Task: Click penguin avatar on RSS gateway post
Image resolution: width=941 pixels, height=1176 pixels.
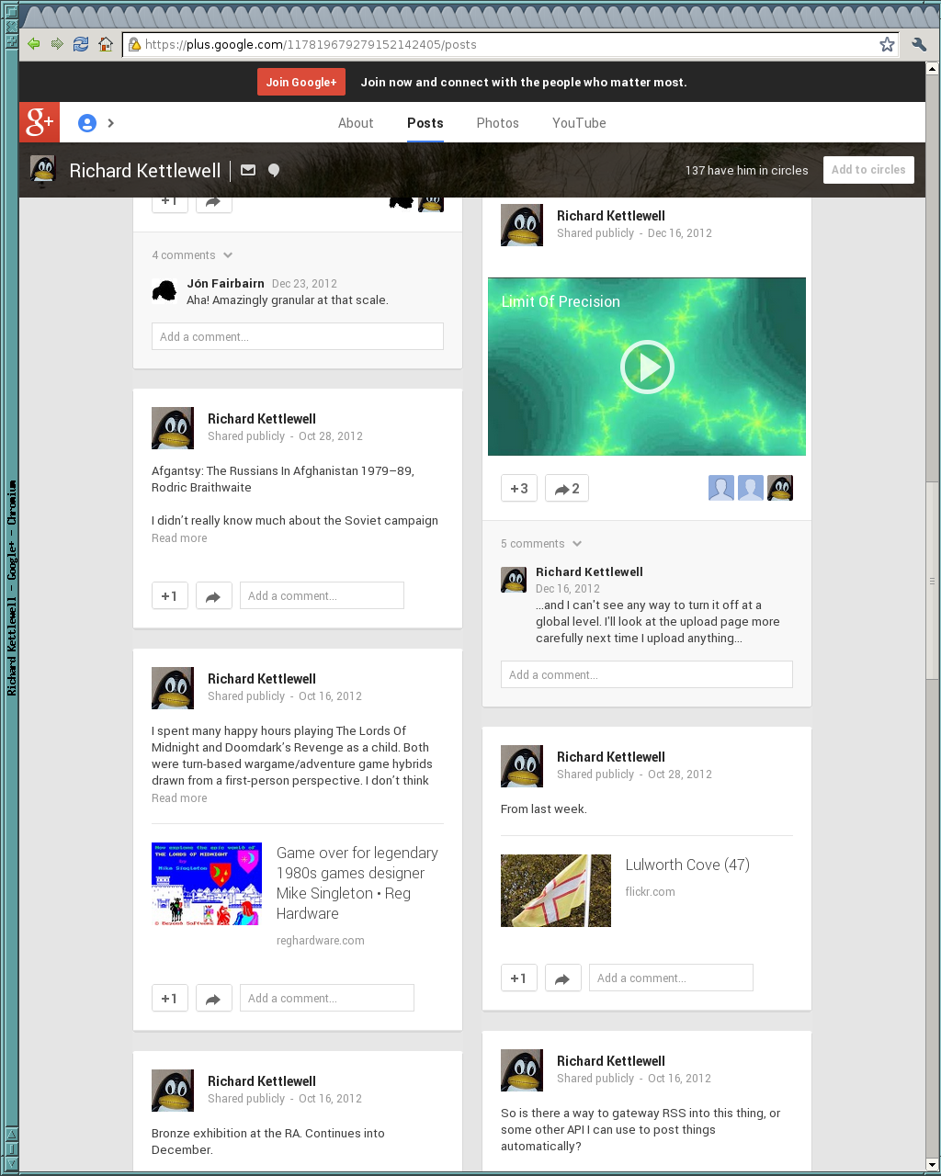Action: [x=522, y=1070]
